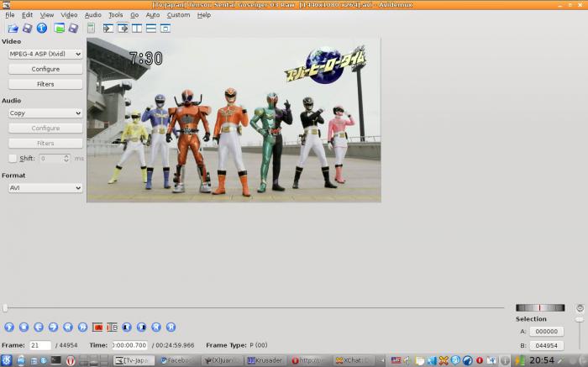Click the Opera launcher icon in the panel
This screenshot has height=367, width=588.
71,360
